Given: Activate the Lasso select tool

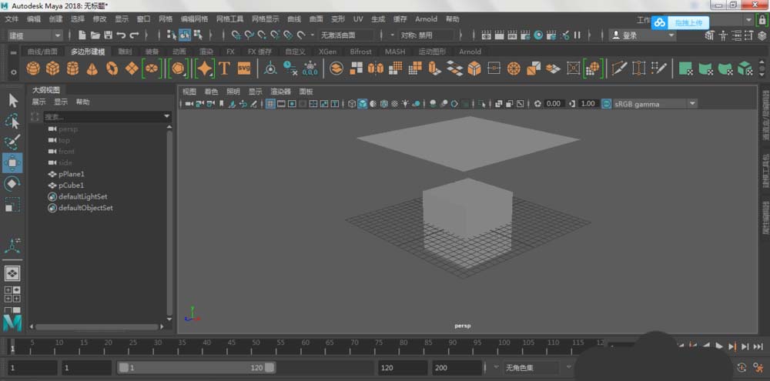Looking at the screenshot, I should point(12,122).
